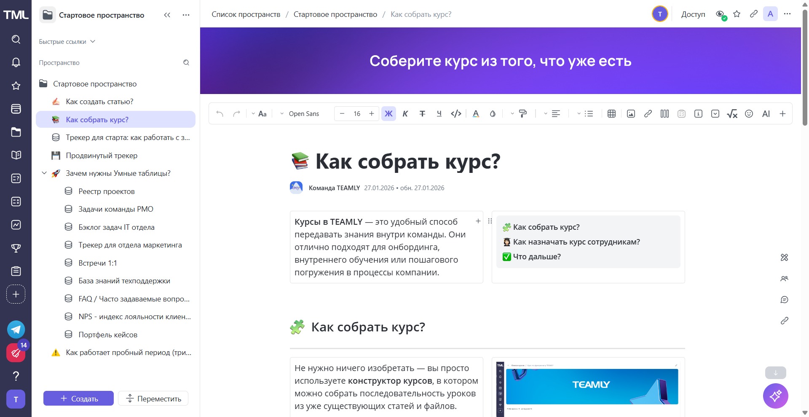Add page to favorites star in header
Screen dimensions: 809x417
pyautogui.click(x=737, y=14)
